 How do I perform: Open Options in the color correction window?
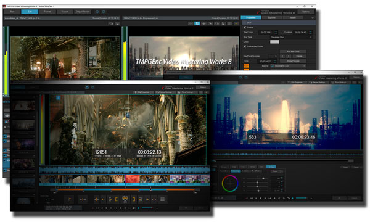(x=356, y=77)
